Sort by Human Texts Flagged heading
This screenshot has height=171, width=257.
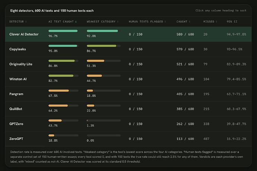(147, 22)
